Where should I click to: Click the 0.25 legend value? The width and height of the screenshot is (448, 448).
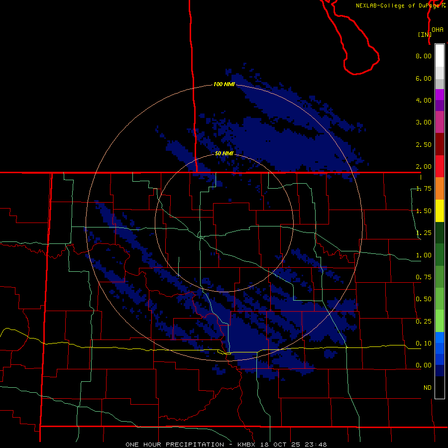[x=424, y=322]
